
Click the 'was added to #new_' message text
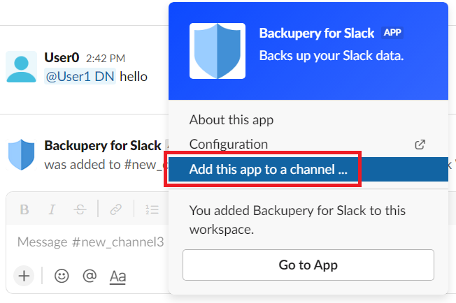[x=106, y=165]
